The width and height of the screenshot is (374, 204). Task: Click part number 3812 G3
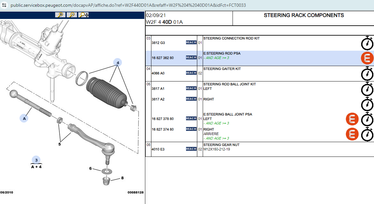pyautogui.click(x=158, y=43)
